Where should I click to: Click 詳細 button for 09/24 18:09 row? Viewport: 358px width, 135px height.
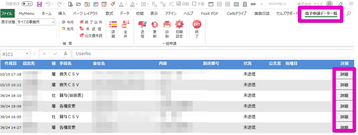(x=344, y=106)
